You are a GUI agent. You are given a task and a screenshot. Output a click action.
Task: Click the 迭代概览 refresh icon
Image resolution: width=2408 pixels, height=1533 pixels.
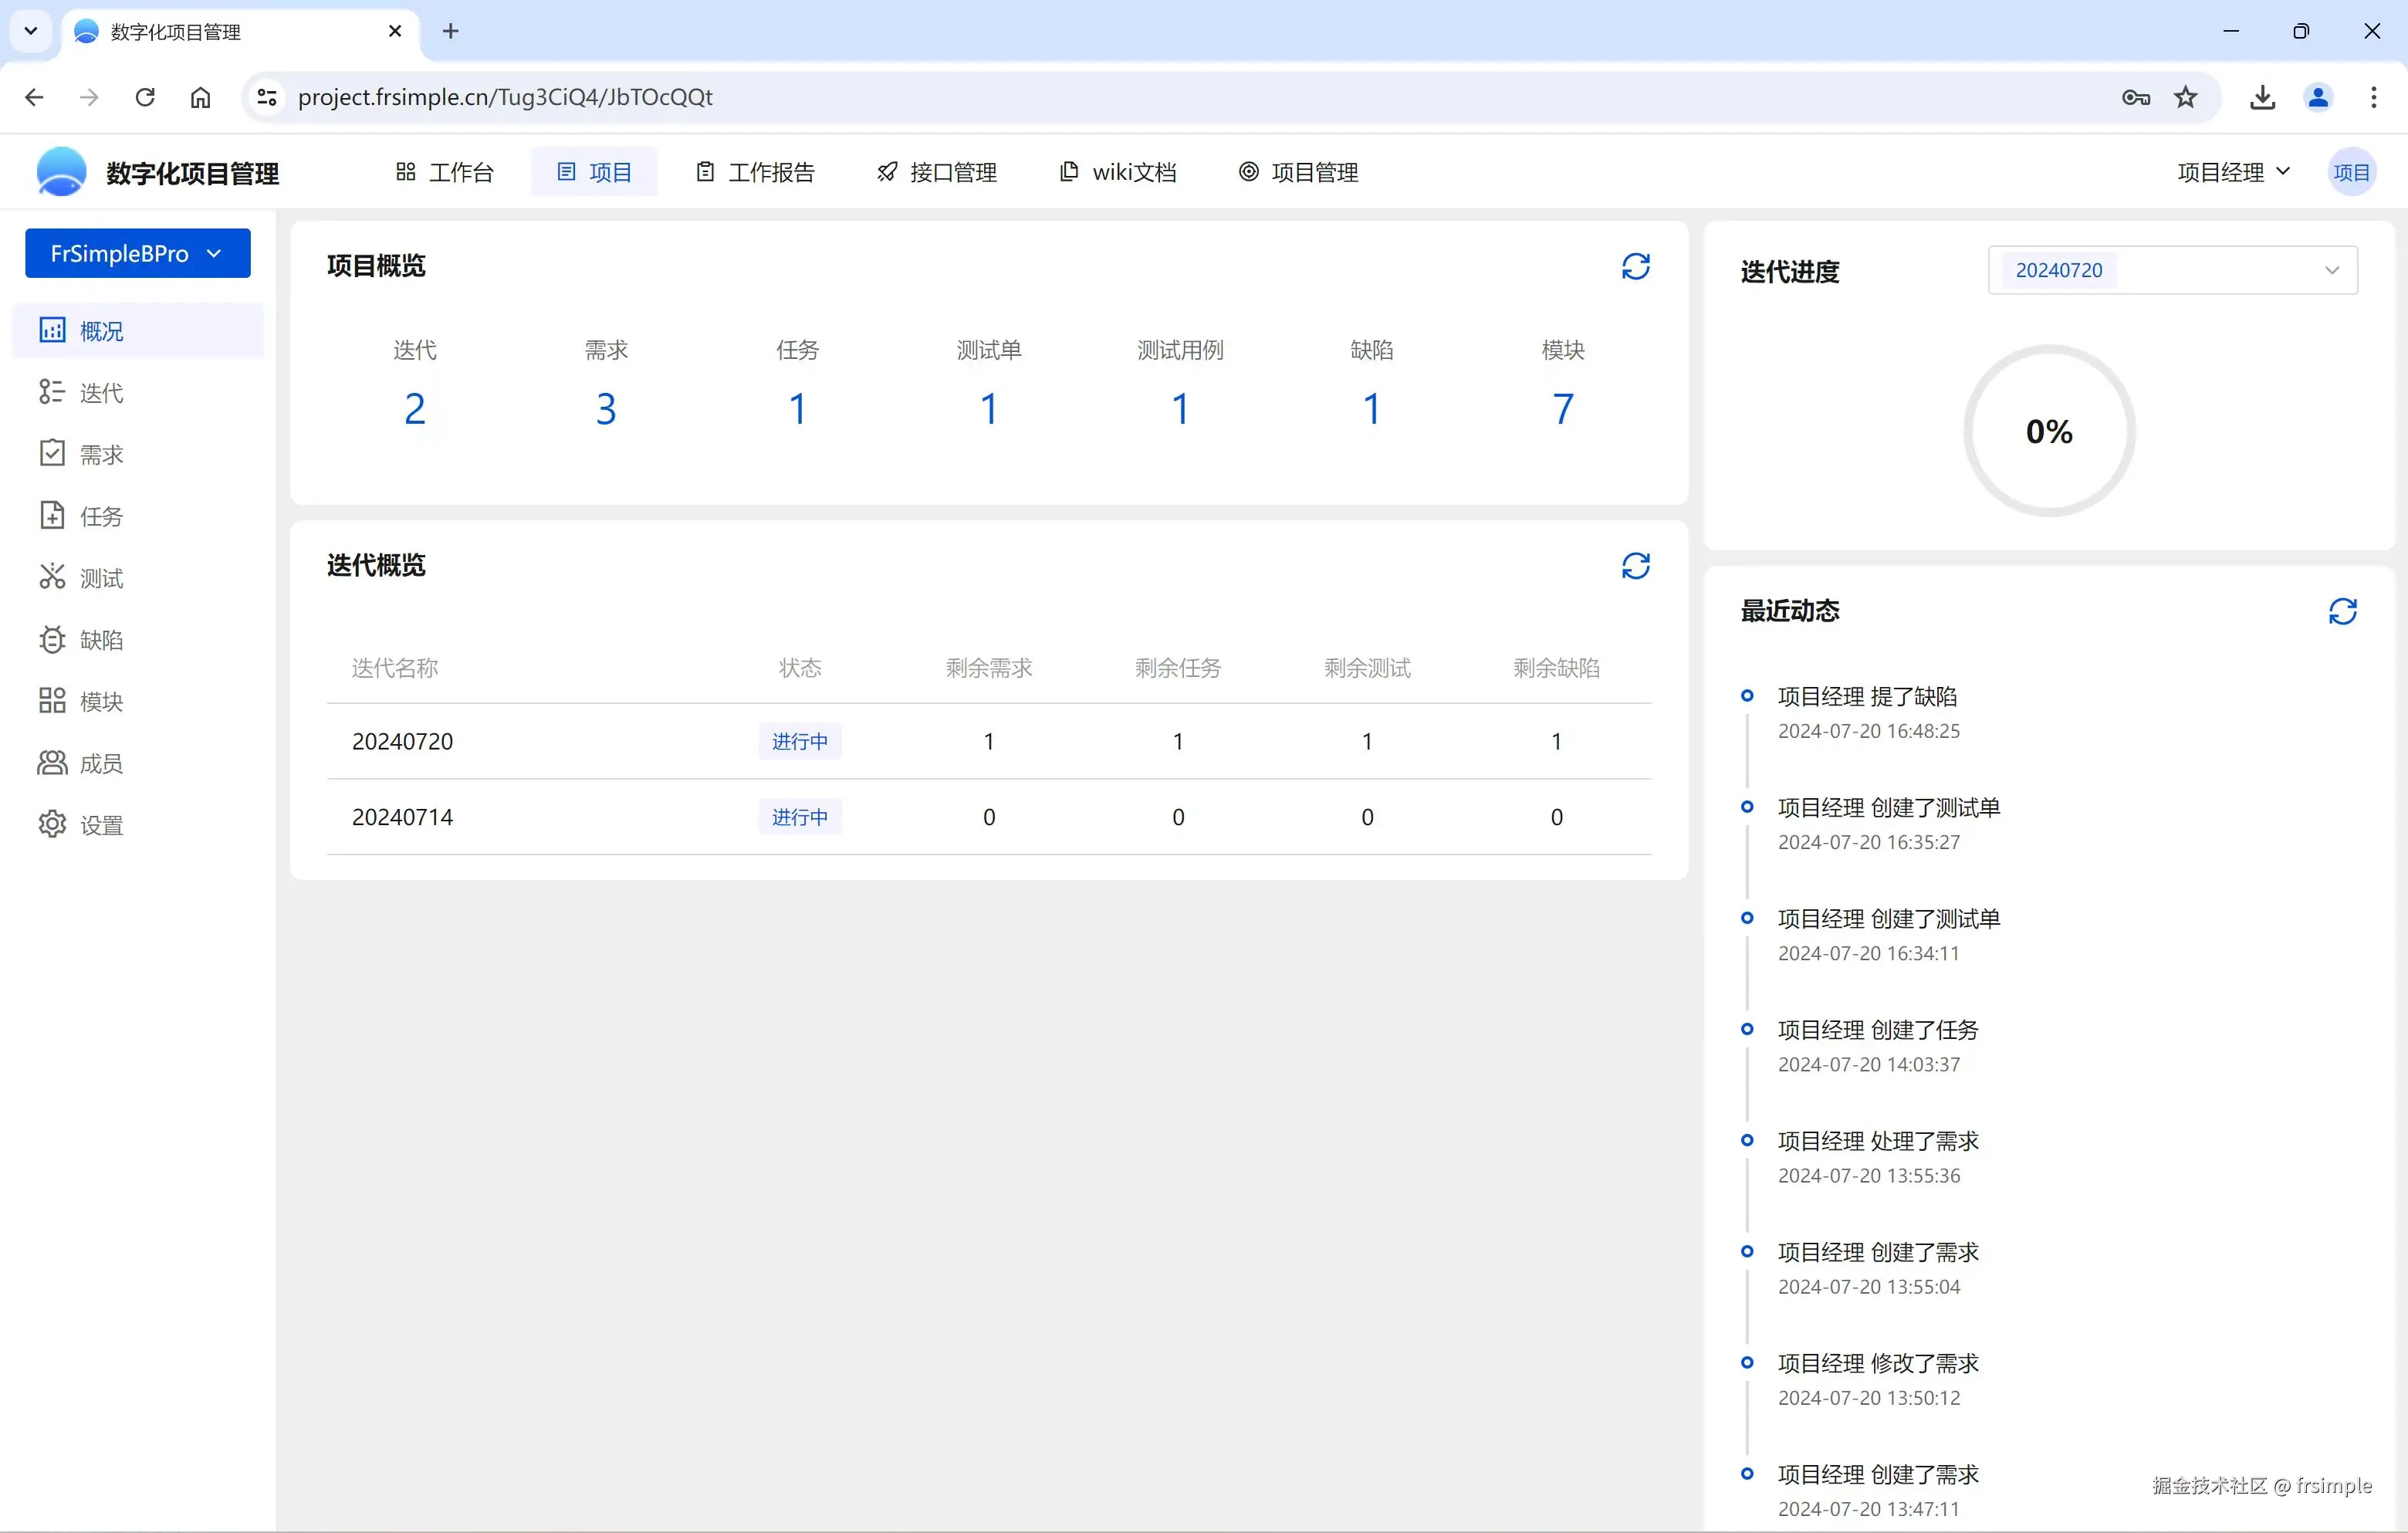(x=1635, y=566)
